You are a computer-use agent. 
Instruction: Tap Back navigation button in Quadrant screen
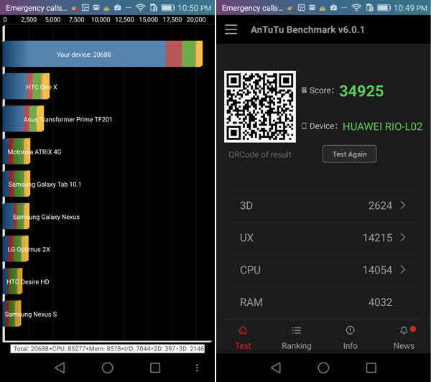pos(60,368)
